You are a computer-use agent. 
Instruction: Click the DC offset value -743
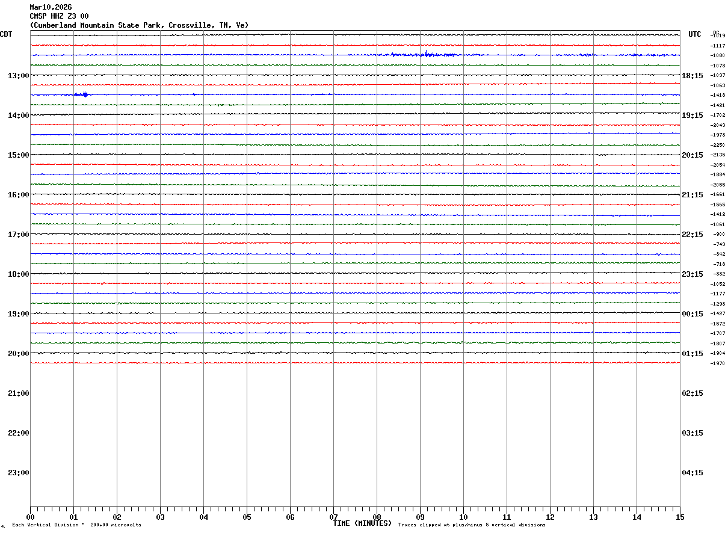(x=720, y=244)
